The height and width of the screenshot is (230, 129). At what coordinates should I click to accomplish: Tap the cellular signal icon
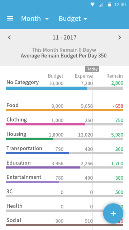[x=101, y=5]
